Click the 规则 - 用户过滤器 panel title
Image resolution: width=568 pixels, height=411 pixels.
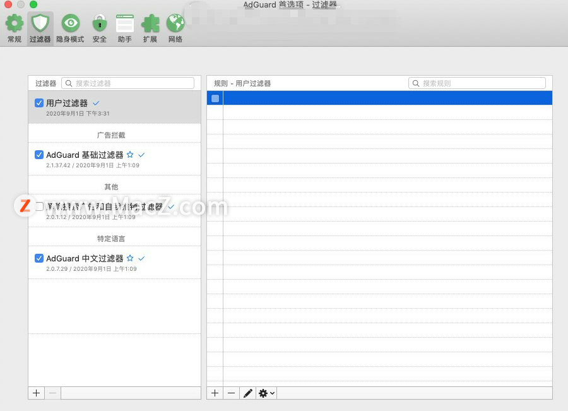(x=242, y=83)
